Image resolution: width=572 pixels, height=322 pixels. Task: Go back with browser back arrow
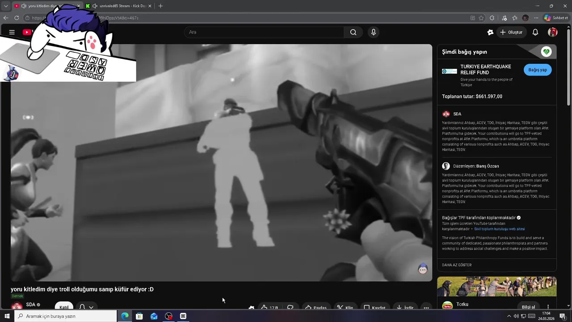pos(6,18)
